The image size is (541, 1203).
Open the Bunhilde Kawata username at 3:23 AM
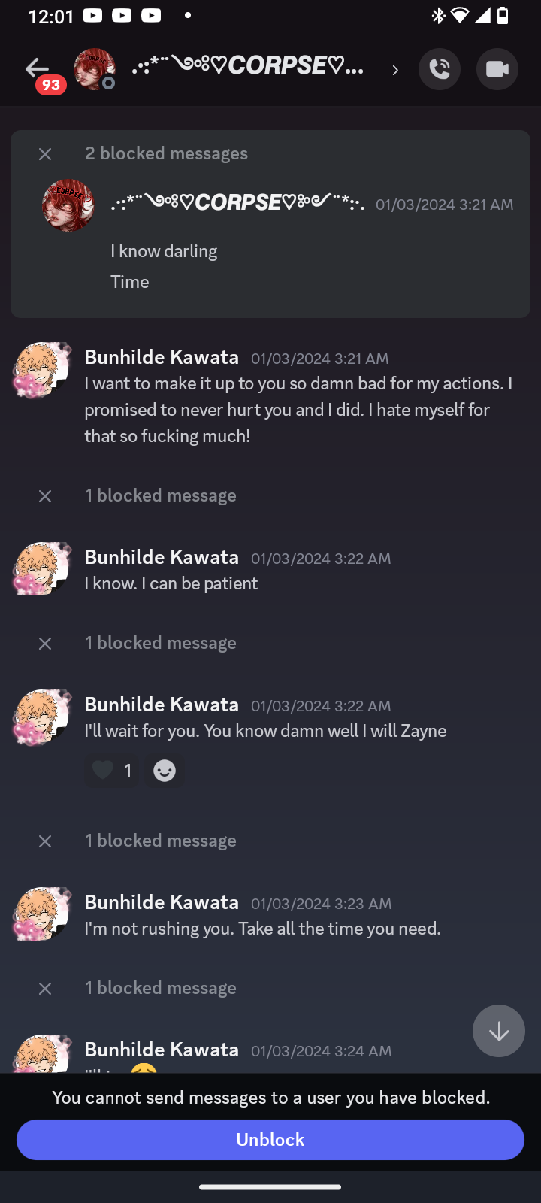[x=162, y=902]
